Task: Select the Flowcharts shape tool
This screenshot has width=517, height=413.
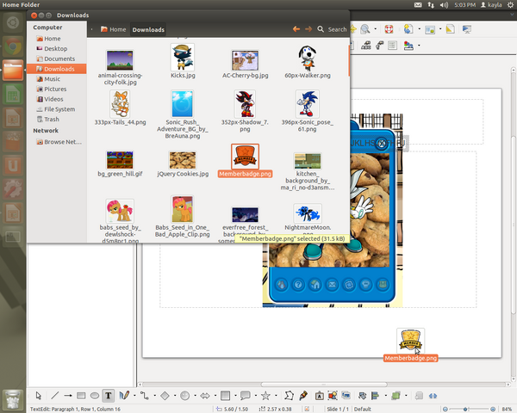Action: tap(225, 396)
